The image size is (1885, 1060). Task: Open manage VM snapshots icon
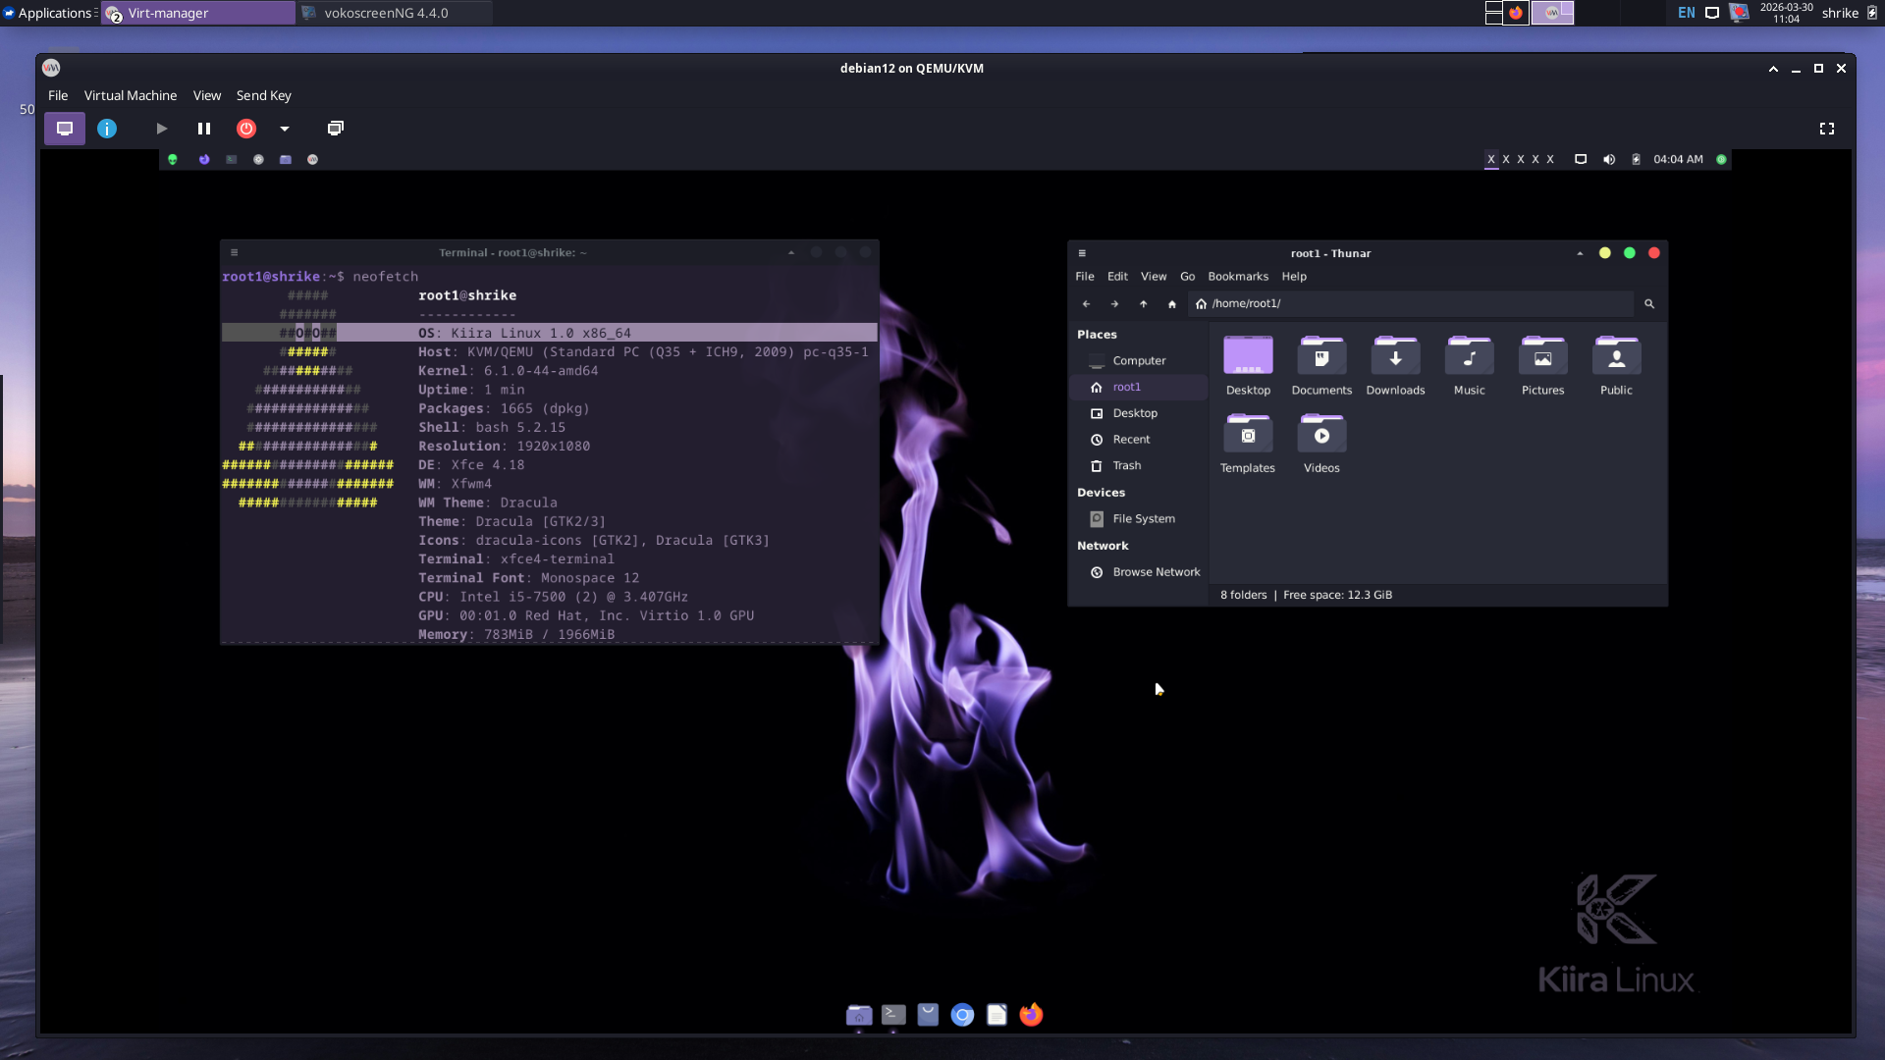click(x=335, y=129)
